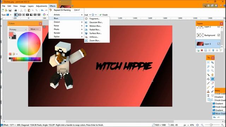Click the Donkey.jpg image thumbnail
This screenshot has width=226, height=127.
coord(65,6)
